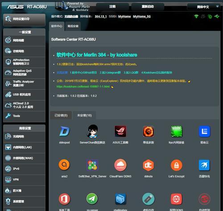Click the ASUS RT-AC68U logo
This screenshot has width=223, height=211.
tap(27, 7)
